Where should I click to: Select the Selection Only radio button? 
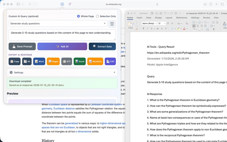pyautogui.click(x=97, y=16)
